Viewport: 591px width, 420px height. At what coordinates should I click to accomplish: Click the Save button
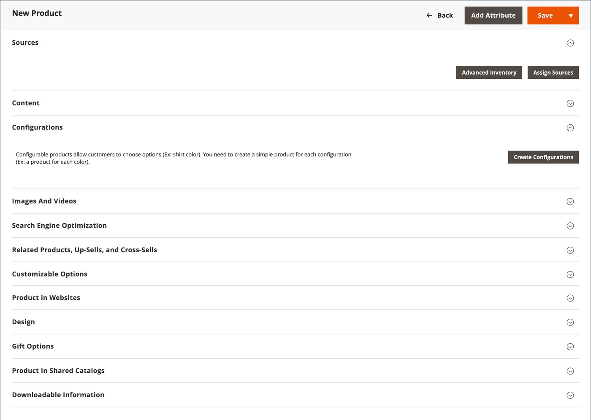tap(545, 16)
